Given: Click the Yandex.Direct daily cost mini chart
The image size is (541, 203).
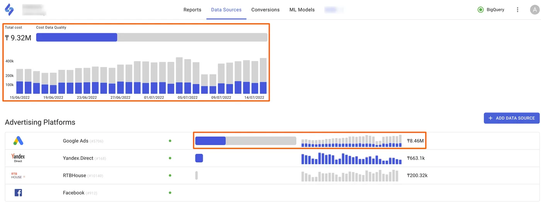Looking at the screenshot, I should coord(352,158).
